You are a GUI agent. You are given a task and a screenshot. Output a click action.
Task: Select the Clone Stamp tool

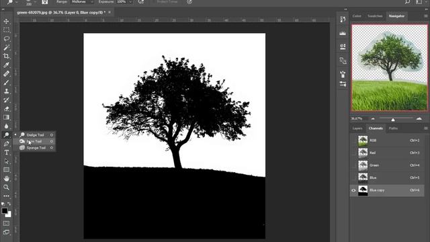click(6, 91)
